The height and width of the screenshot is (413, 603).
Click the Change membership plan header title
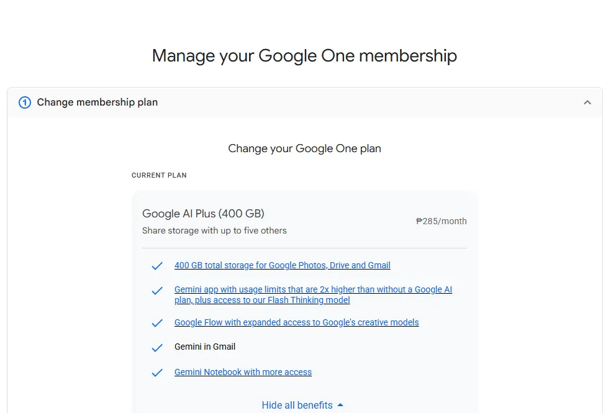(x=97, y=102)
